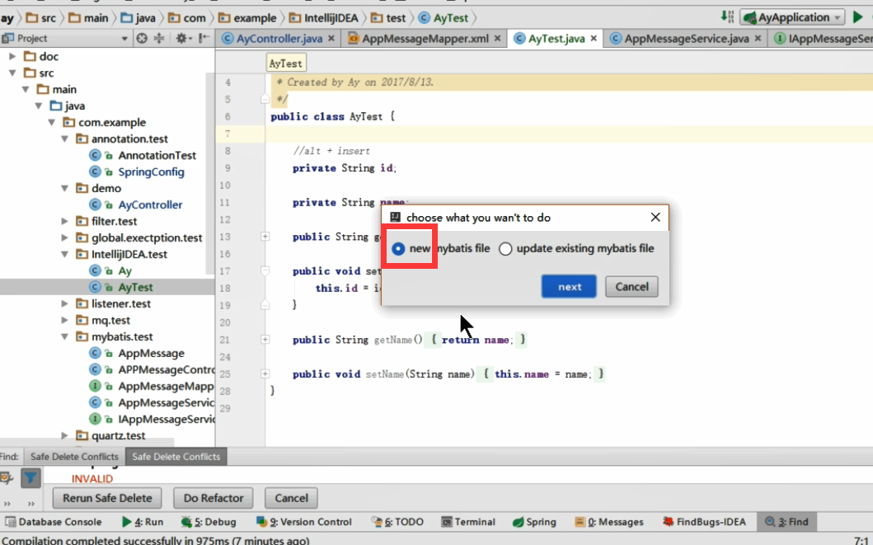The image size is (873, 545).
Task: Expand the global.exectption.test package
Action: pos(64,237)
